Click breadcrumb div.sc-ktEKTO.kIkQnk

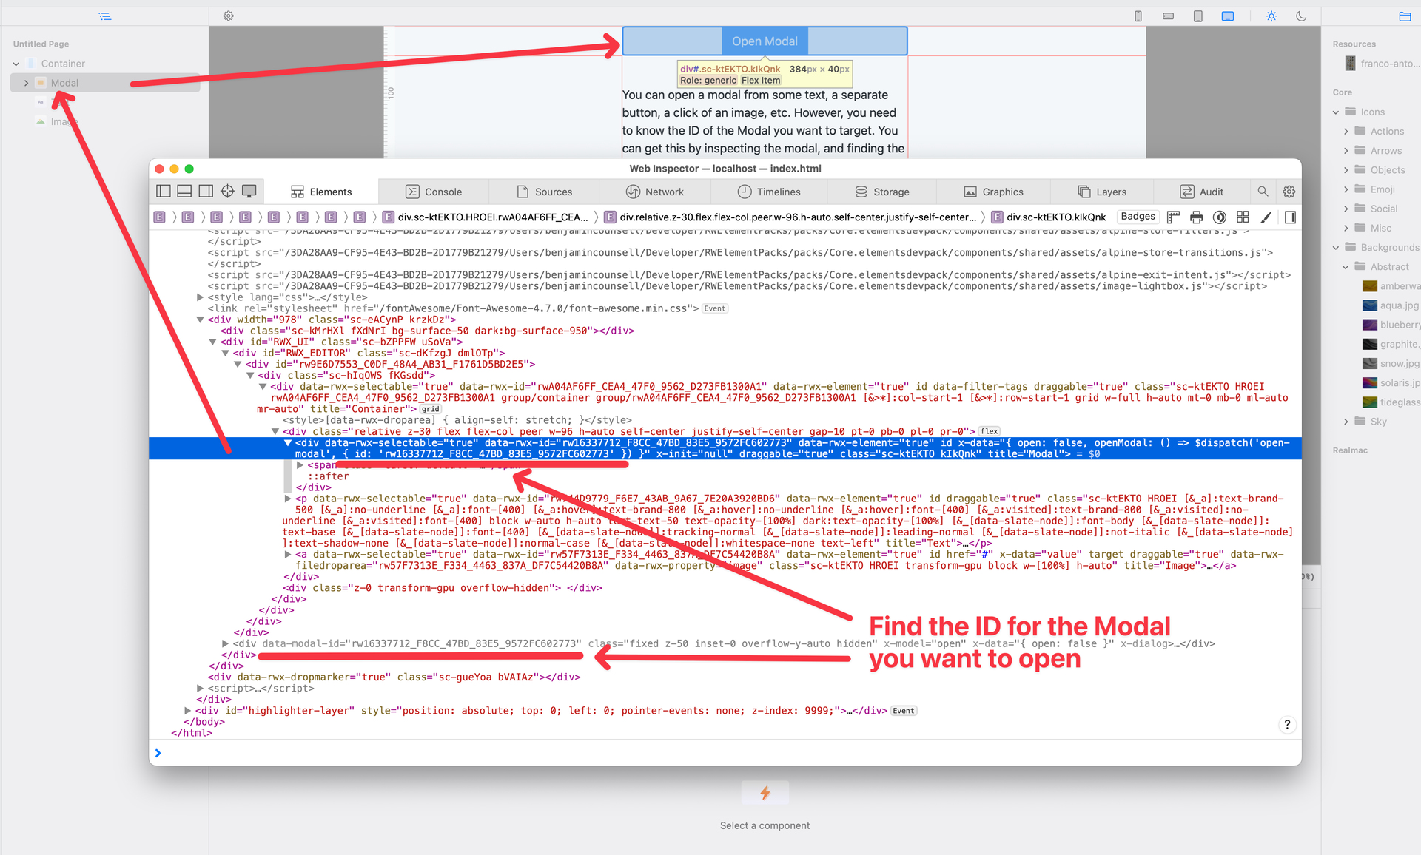pyautogui.click(x=1048, y=217)
